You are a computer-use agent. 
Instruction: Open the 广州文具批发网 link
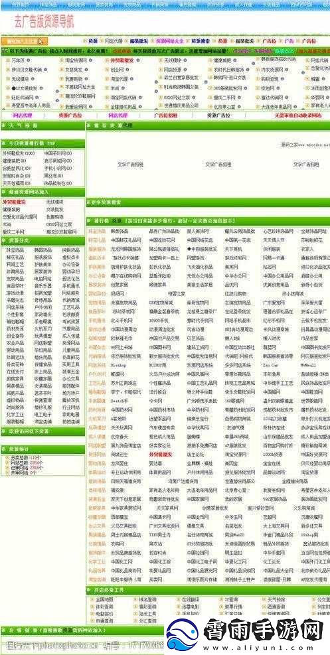[164, 526]
